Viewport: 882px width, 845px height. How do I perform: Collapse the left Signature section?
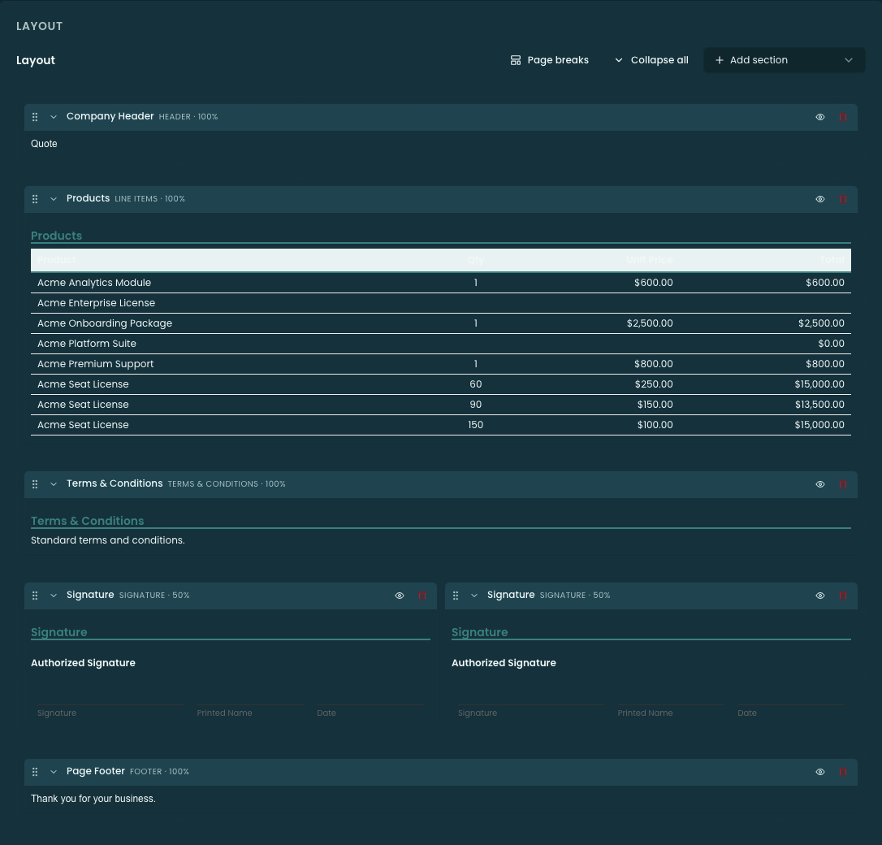pyautogui.click(x=54, y=596)
